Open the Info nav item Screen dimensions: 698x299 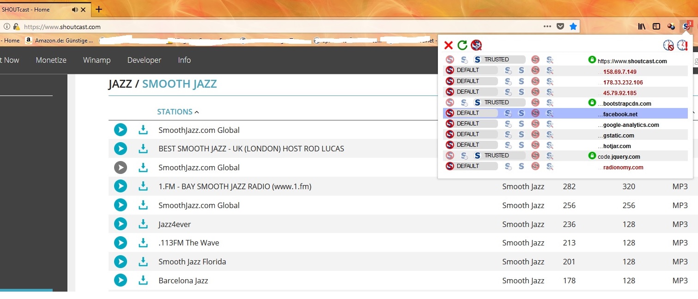point(184,60)
